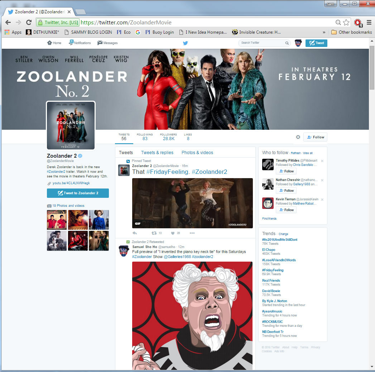Image resolution: width=375 pixels, height=372 pixels.
Task: Open more options on pinned tweet
Action: point(192,233)
